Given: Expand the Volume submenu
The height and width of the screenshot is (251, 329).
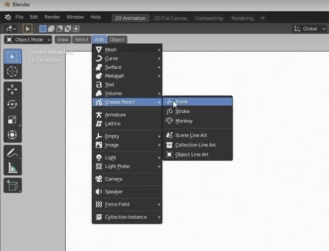Looking at the screenshot, I should (x=127, y=93).
